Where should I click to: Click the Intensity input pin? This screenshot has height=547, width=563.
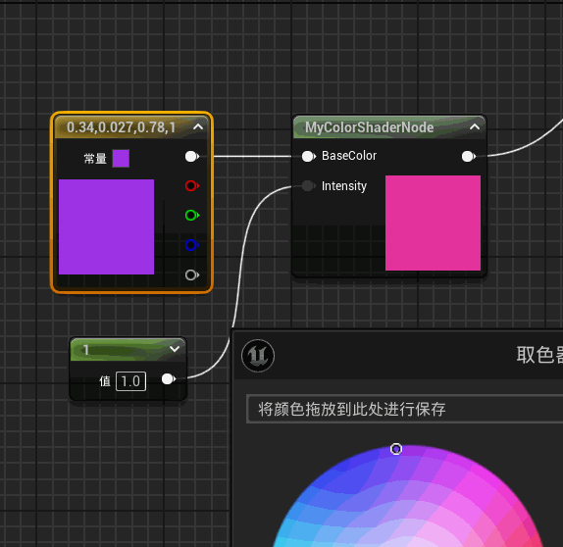(x=308, y=186)
